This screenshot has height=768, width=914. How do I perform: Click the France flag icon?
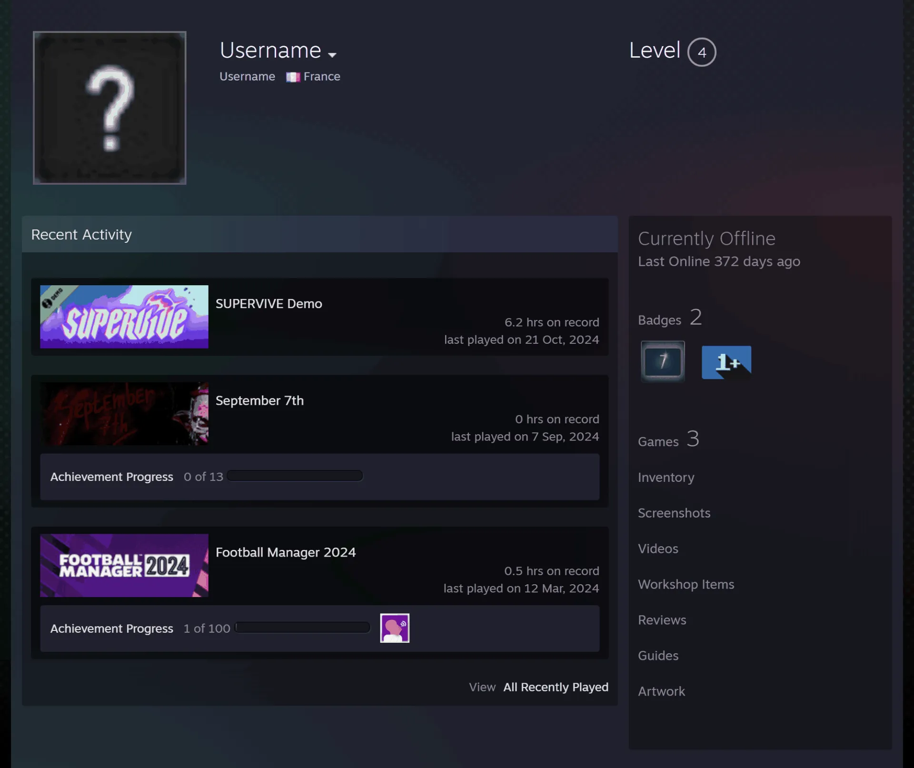(x=293, y=77)
